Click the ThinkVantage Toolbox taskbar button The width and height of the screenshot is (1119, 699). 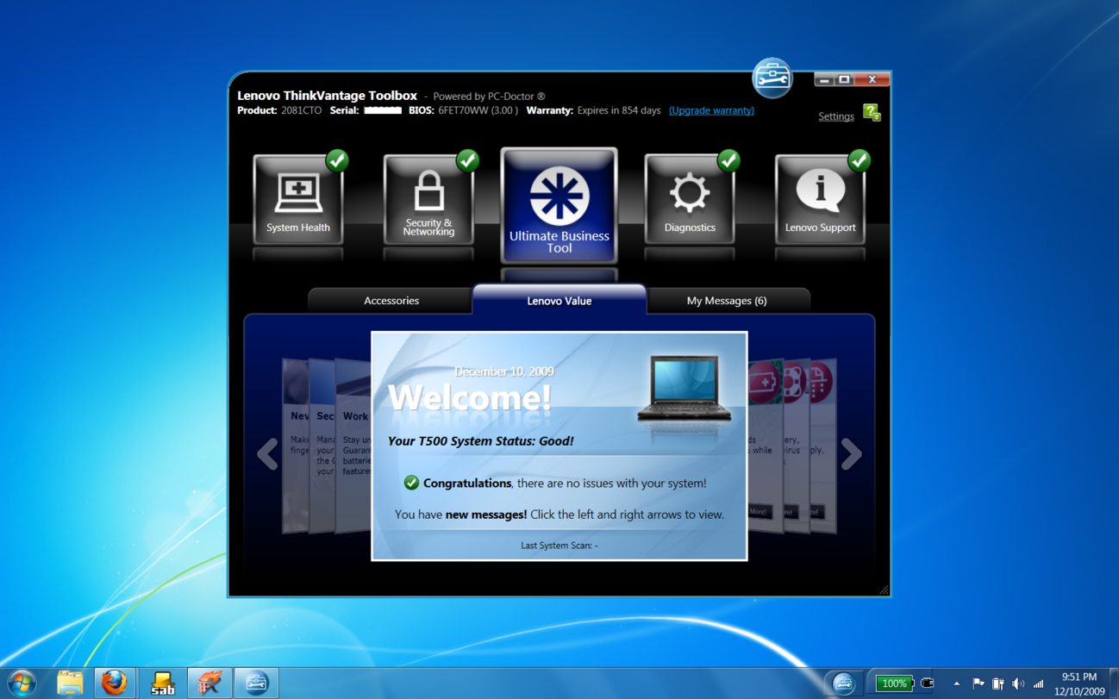click(x=256, y=683)
